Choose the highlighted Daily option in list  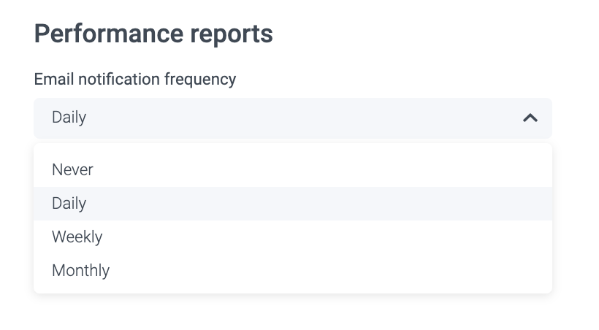(69, 204)
